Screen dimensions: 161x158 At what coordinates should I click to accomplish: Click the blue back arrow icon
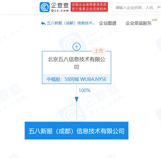(x=43, y=23)
